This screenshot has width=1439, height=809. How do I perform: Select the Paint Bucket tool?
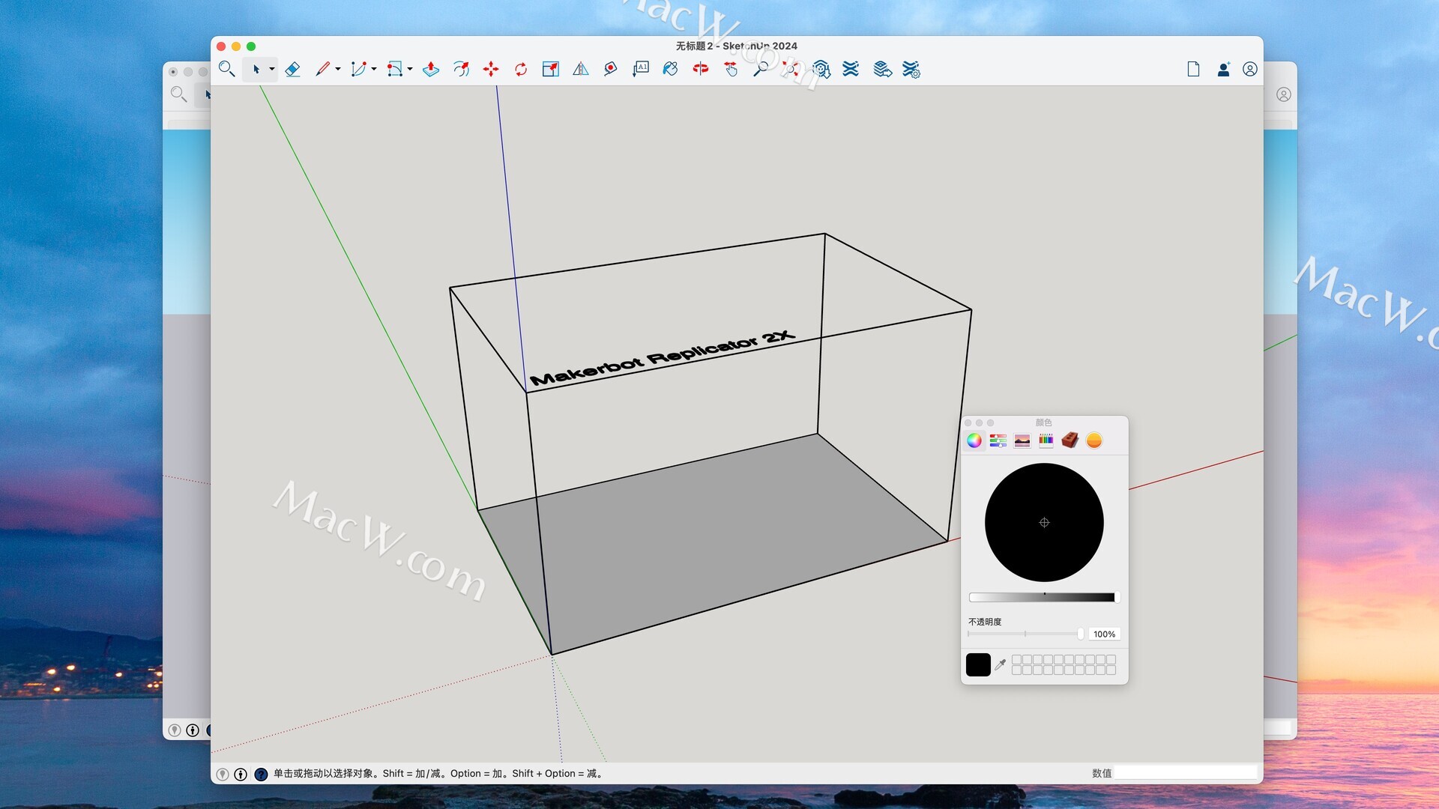671,69
